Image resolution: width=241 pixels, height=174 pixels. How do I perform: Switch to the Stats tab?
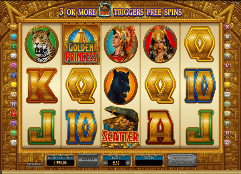click(x=138, y=173)
